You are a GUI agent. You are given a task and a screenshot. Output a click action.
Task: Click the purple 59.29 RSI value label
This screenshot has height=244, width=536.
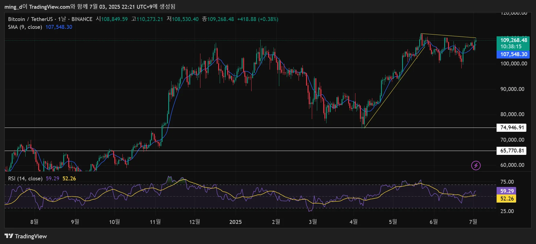(x=507, y=191)
